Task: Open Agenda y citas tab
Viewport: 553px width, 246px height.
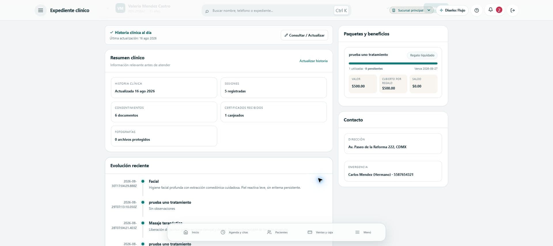Action: pos(234,232)
